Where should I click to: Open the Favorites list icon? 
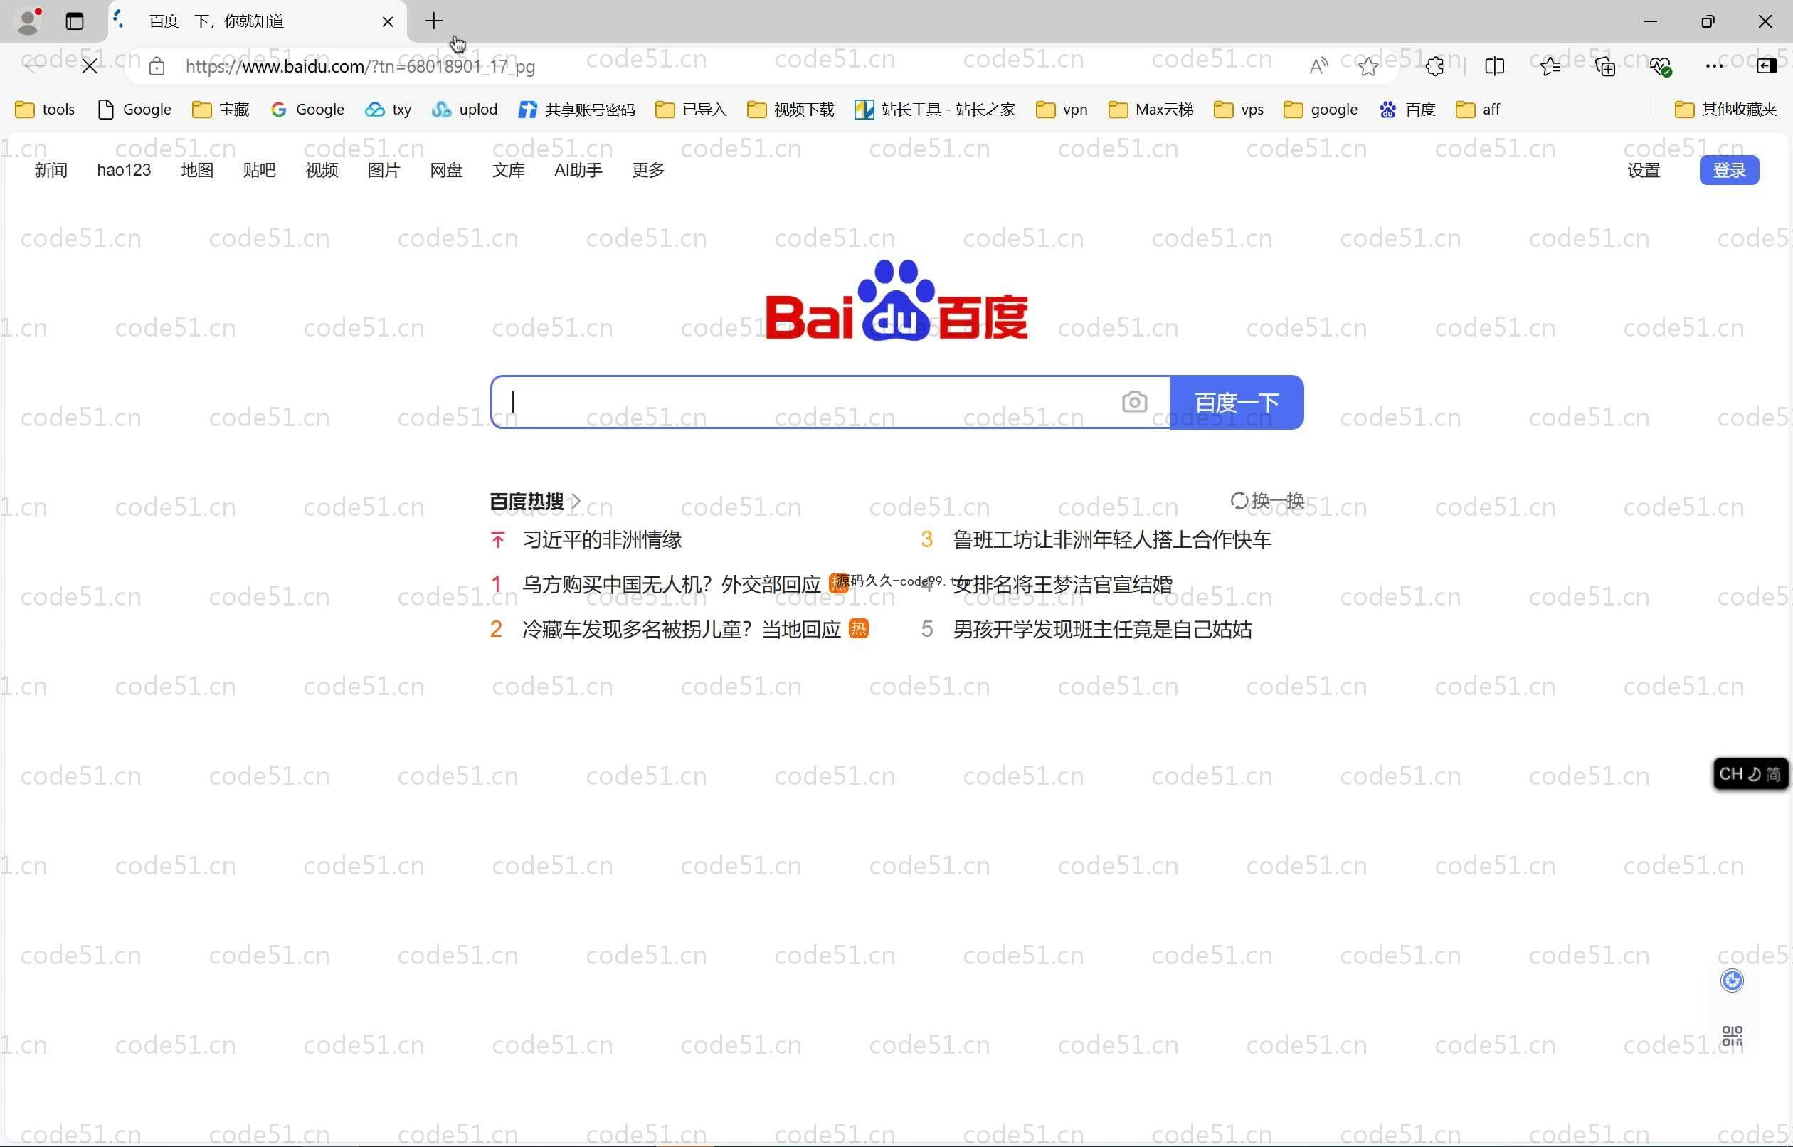tap(1550, 66)
